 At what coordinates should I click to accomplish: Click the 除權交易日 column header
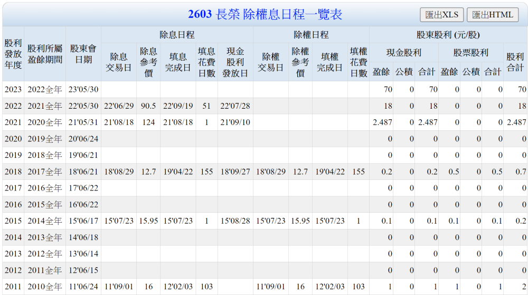(x=271, y=62)
